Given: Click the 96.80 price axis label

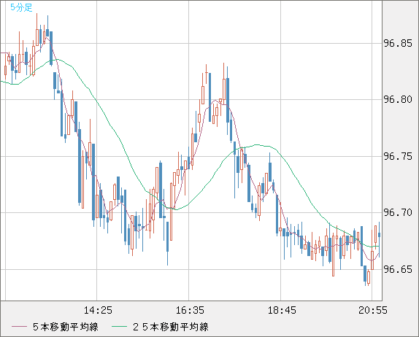Looking at the screenshot, I should [x=398, y=100].
